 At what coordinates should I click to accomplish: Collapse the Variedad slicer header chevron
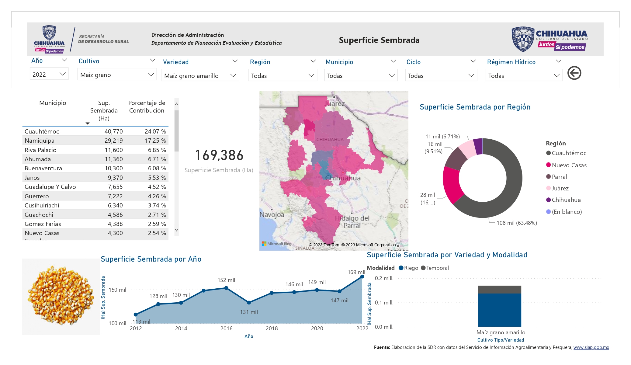click(x=235, y=61)
